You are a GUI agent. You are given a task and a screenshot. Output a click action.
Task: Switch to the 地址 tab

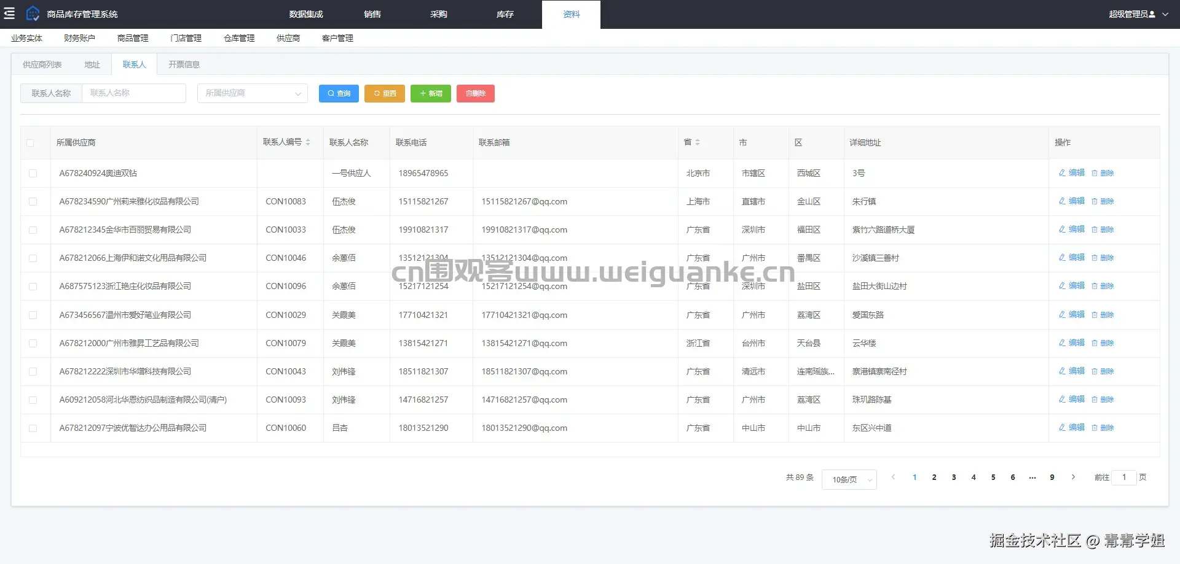[x=92, y=64]
